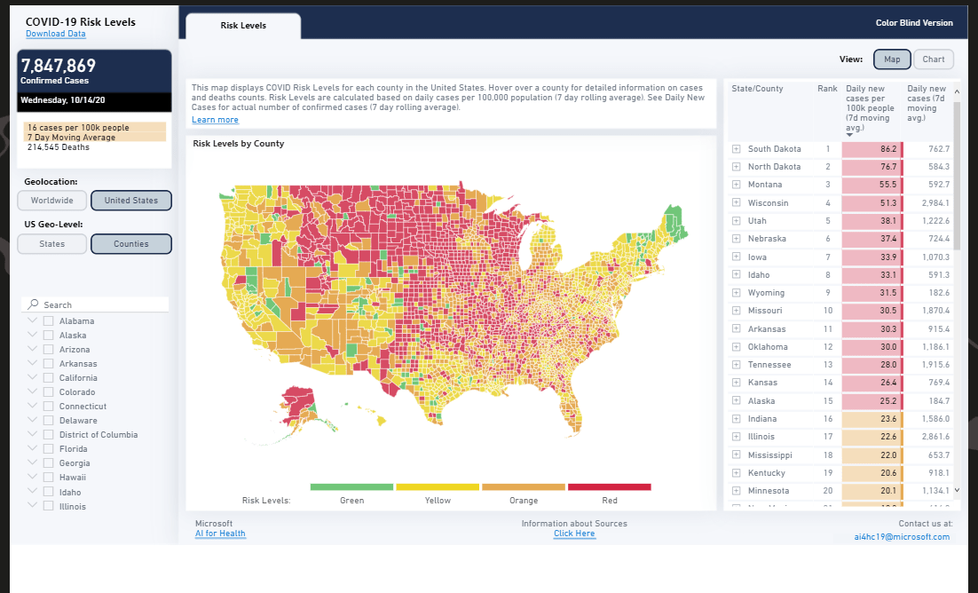Image resolution: width=978 pixels, height=593 pixels.
Task: Sort by the Rank column header
Action: [x=827, y=89]
